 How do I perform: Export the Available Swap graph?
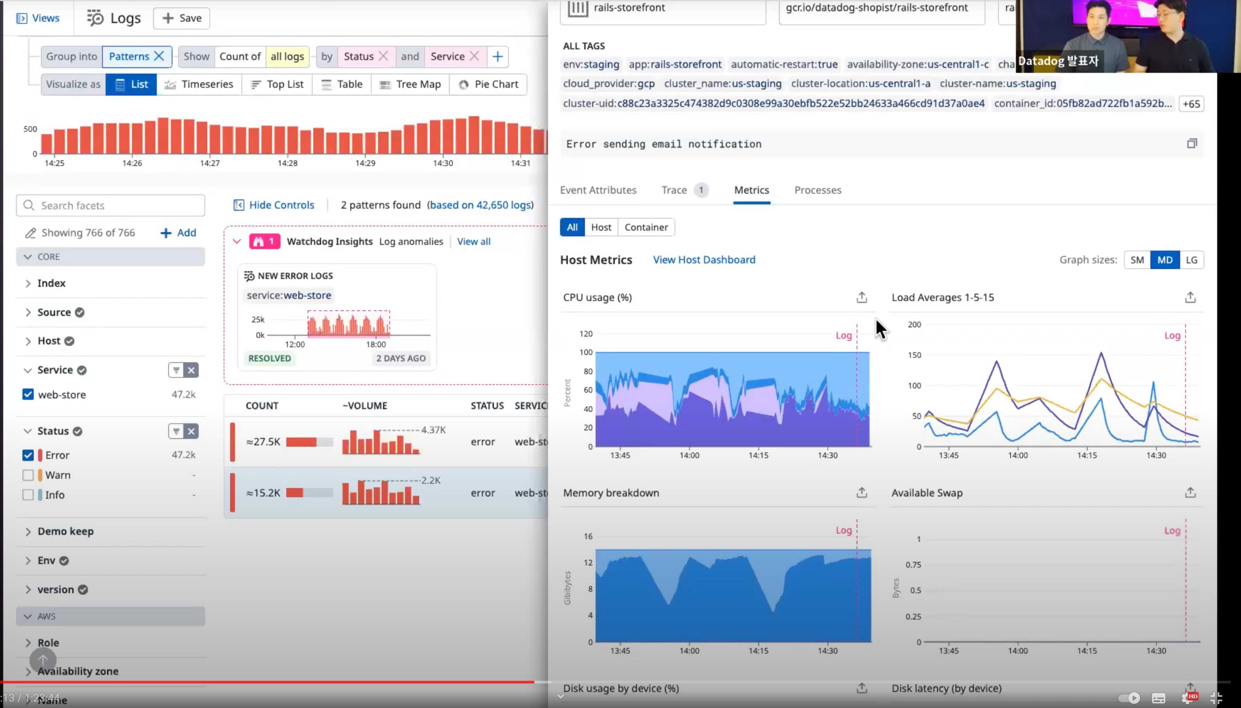[x=1190, y=493]
